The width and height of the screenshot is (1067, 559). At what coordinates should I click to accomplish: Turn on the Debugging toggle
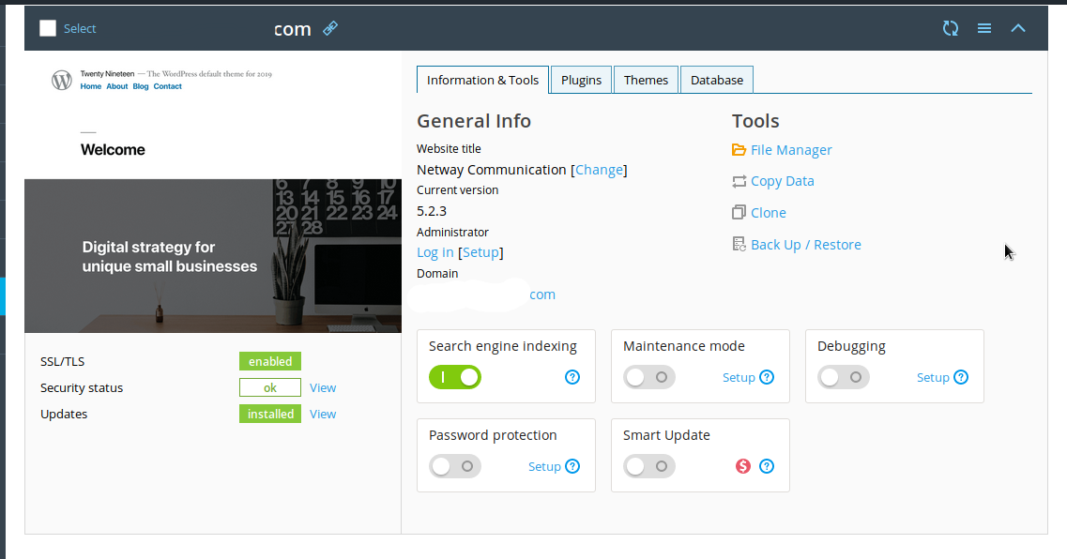[844, 377]
